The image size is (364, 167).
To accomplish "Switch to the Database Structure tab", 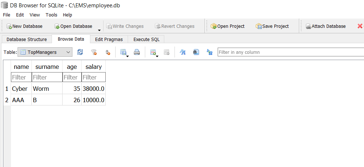I will point(27,39).
